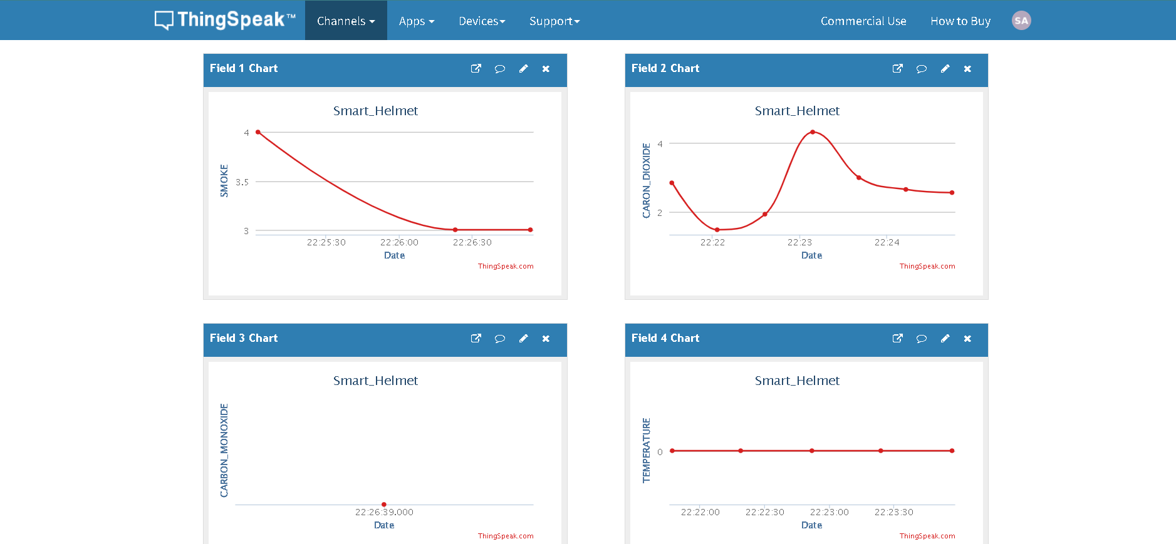Image resolution: width=1176 pixels, height=544 pixels.
Task: Open Field 4 Chart in new window
Action: point(898,339)
